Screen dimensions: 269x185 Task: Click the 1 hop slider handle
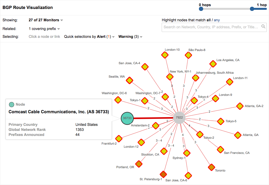coord(252,9)
